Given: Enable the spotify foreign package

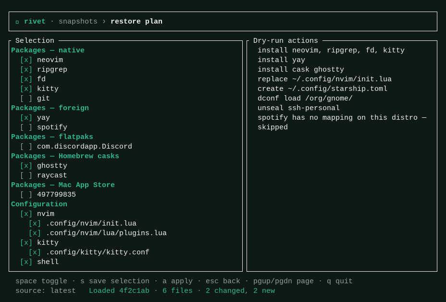Looking at the screenshot, I should 26,127.
